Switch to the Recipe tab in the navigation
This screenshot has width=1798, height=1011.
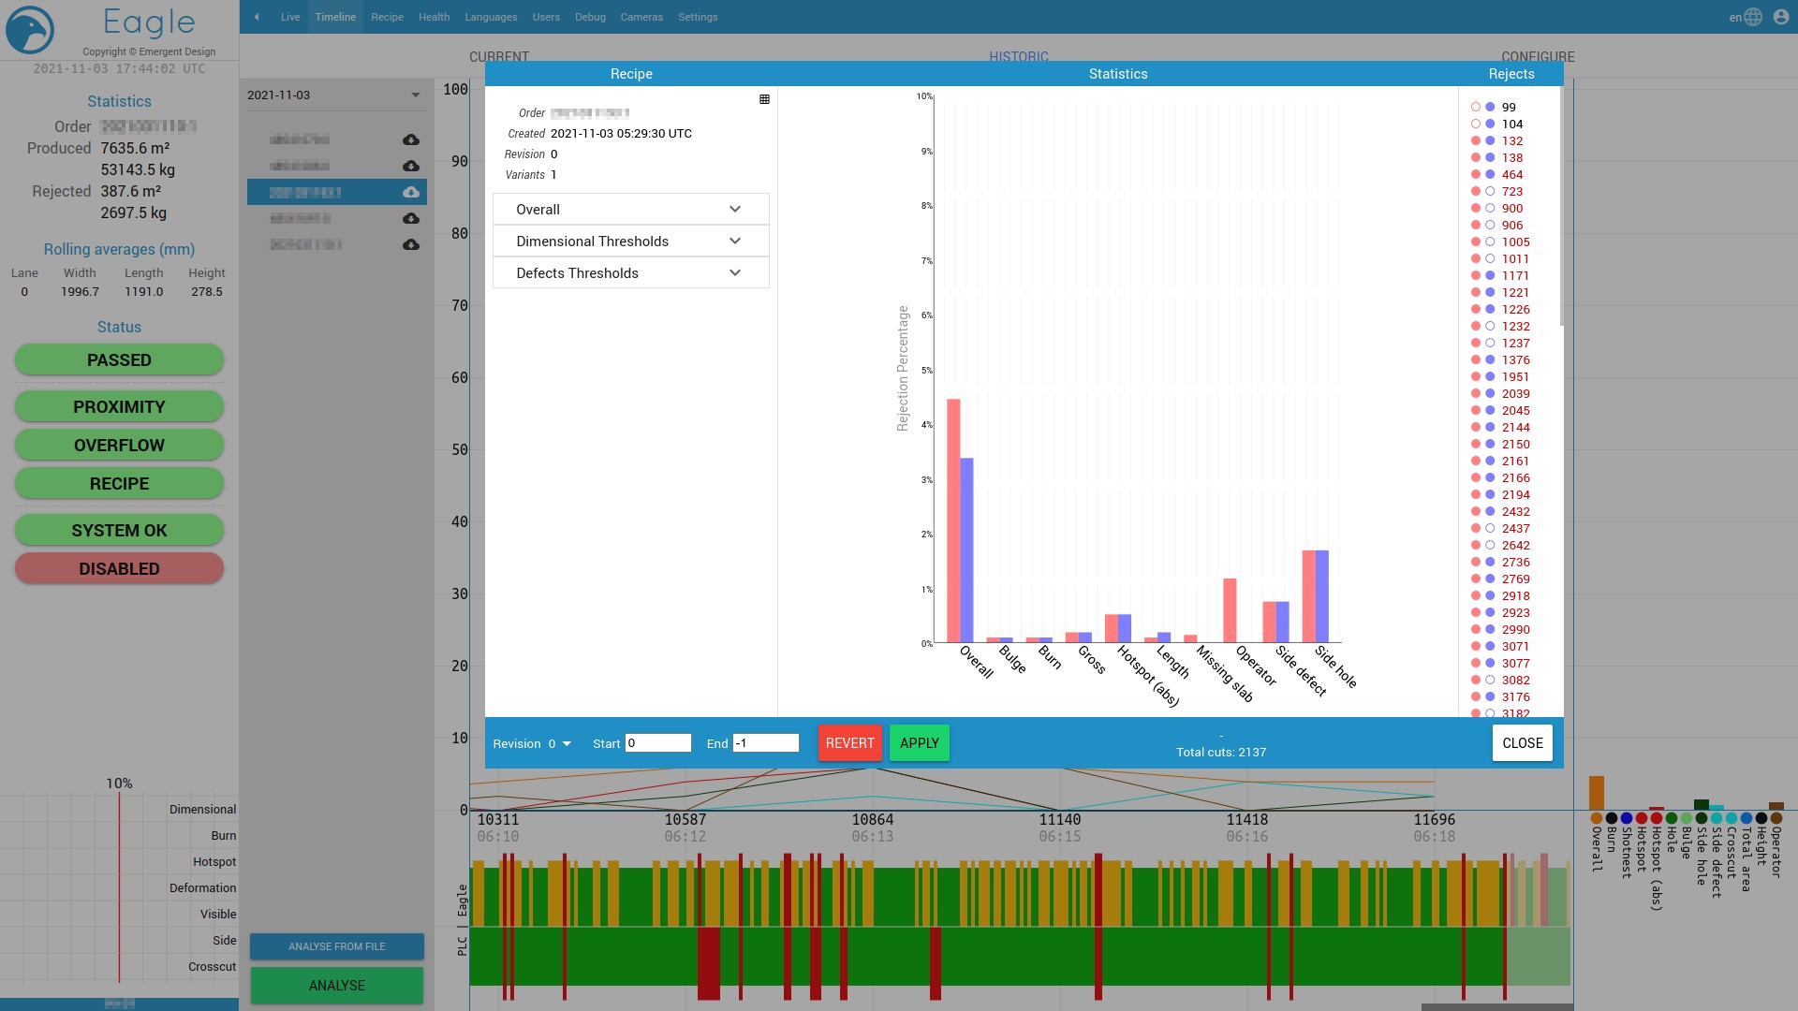pos(387,16)
